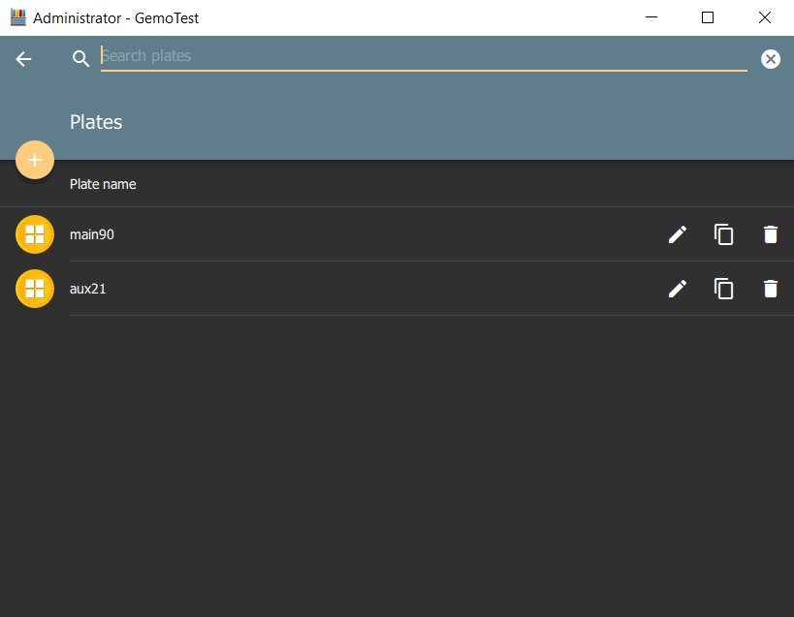This screenshot has width=794, height=617.
Task: Clear search with the circled X icon
Action: (x=770, y=59)
